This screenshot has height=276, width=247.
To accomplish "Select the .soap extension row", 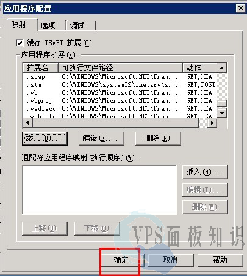I will [120, 77].
